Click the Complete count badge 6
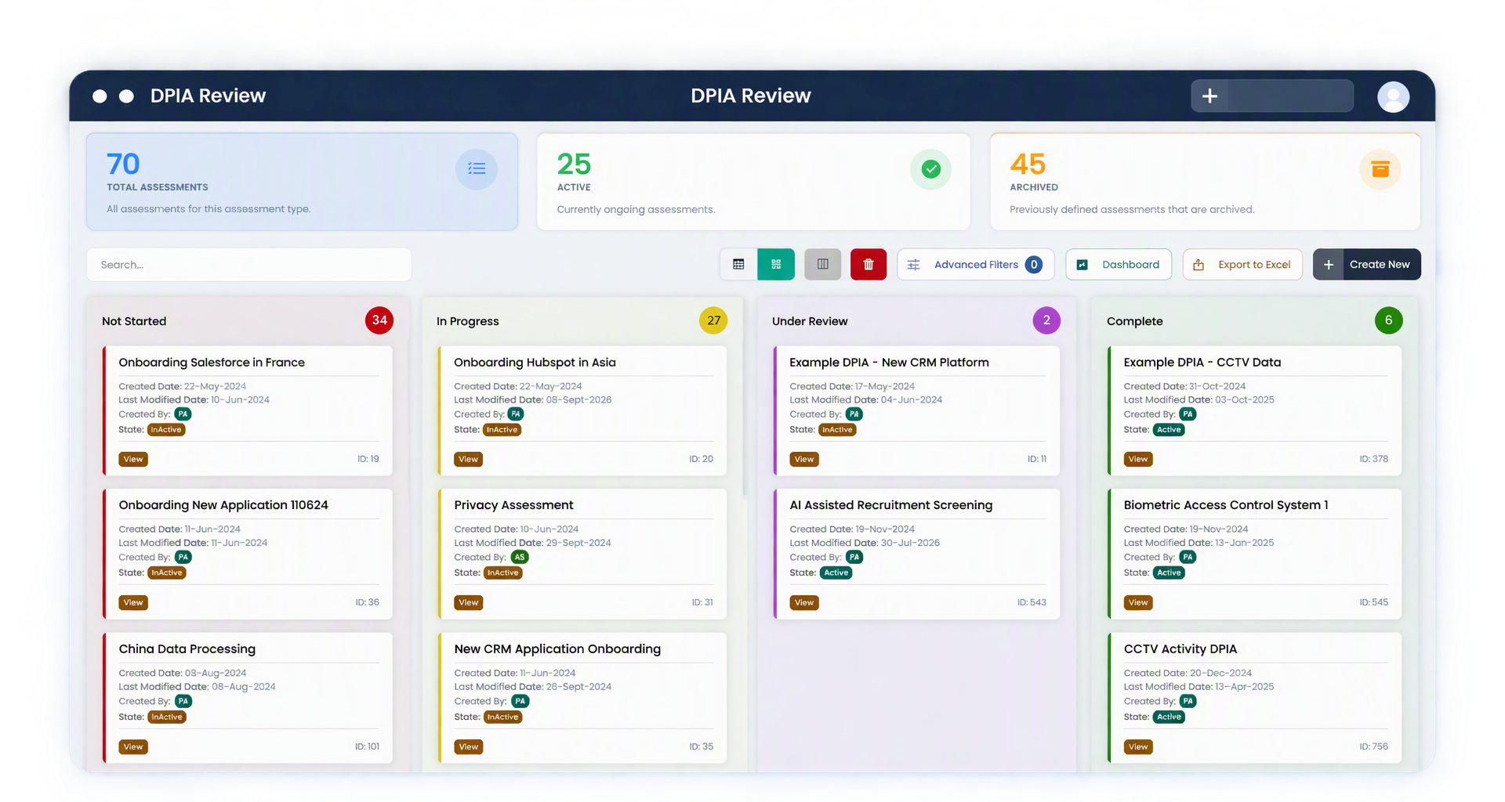1505x802 pixels. (x=1388, y=320)
